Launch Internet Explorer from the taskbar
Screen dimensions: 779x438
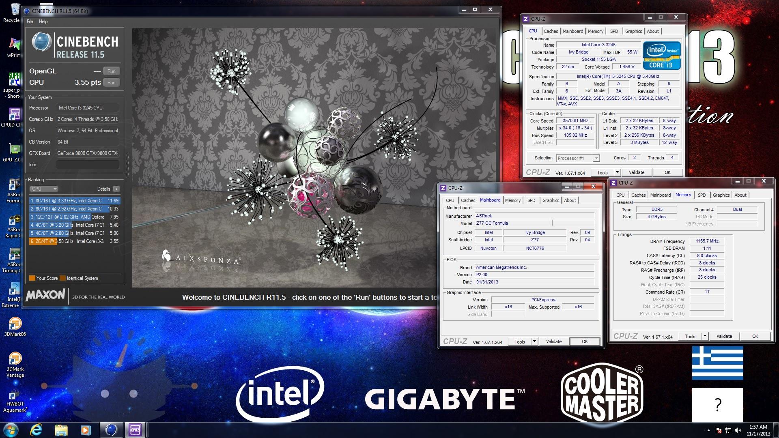pos(37,430)
